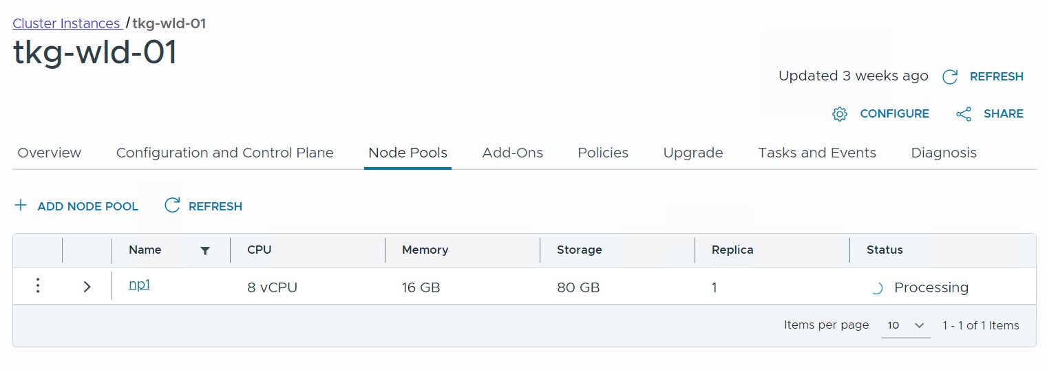Screen dimensions: 1047x372
Task: Expand the np1 row details
Action: (87, 287)
